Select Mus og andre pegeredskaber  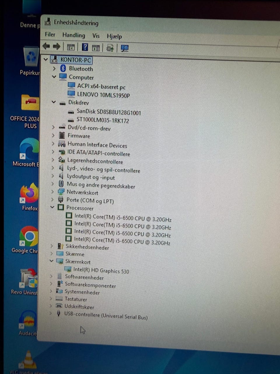pos(101,185)
